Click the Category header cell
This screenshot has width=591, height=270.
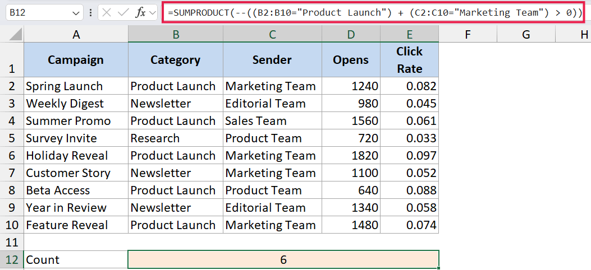point(176,60)
